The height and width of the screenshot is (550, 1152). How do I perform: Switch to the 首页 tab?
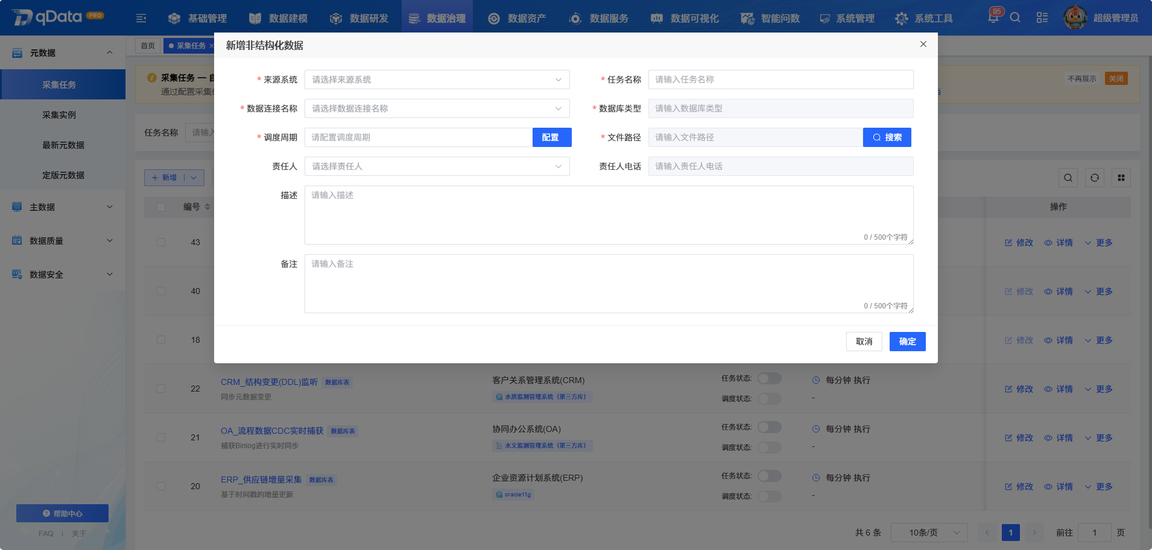(148, 46)
